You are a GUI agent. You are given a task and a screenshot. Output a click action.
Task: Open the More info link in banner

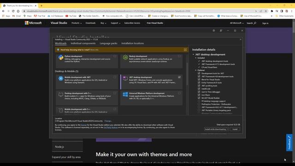(x=94, y=50)
